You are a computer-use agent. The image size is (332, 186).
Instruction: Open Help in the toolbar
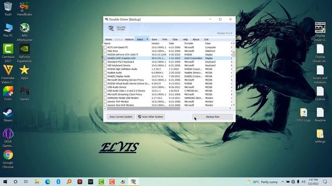pyautogui.click(x=186, y=39)
